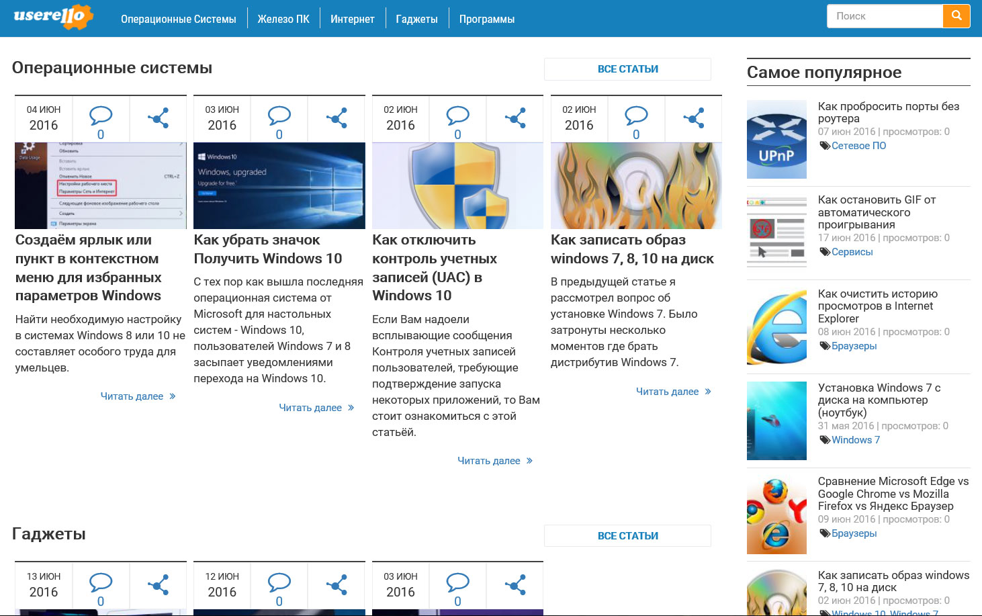Viewport: 982px width, 616px height.
Task: Click the Internet Explorer logo thumbnail
Action: coord(776,327)
